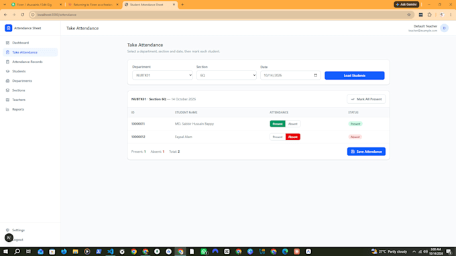
Task: Mark MD. Sabbir Hussain Bappy as Absent
Action: coord(293,124)
